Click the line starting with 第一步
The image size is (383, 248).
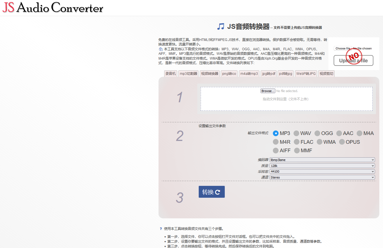(231, 237)
